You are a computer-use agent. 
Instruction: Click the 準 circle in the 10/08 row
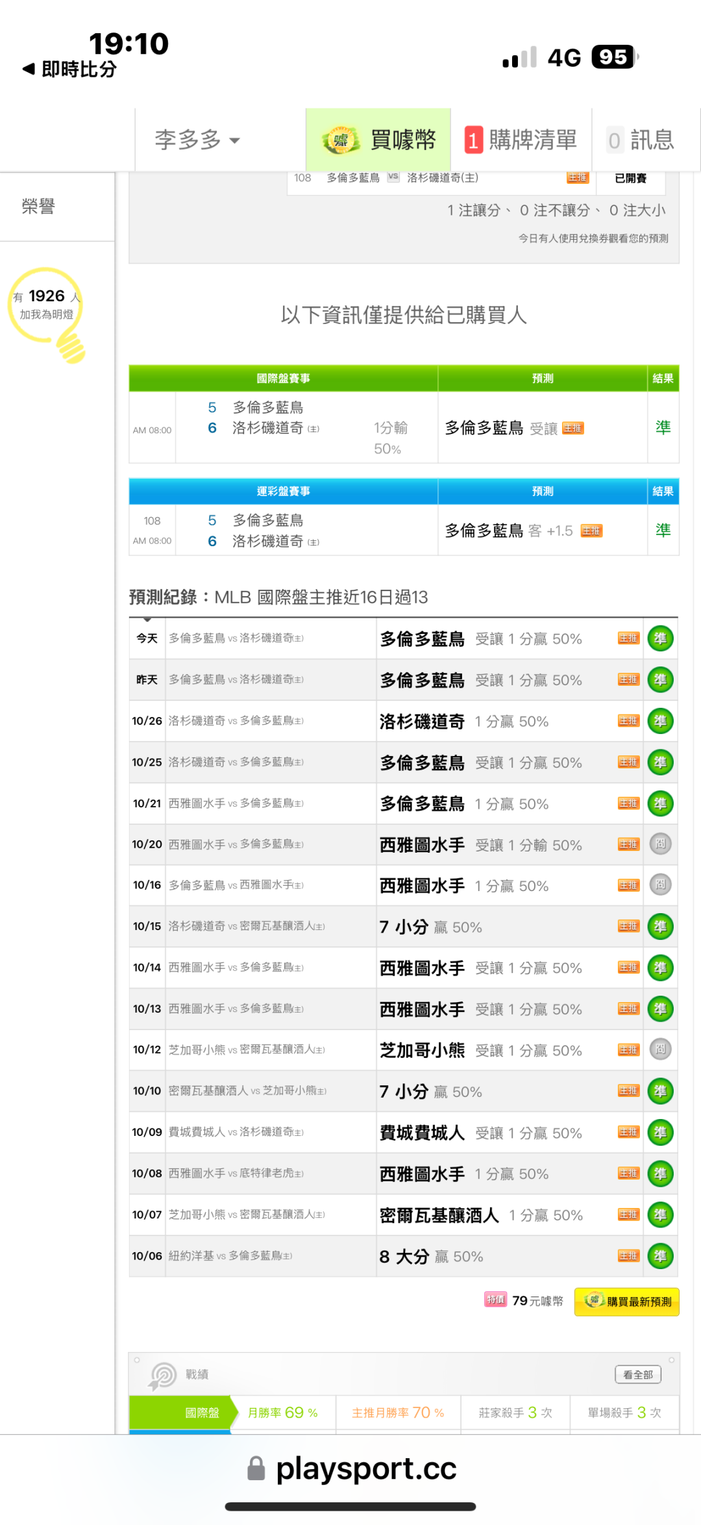660,1174
